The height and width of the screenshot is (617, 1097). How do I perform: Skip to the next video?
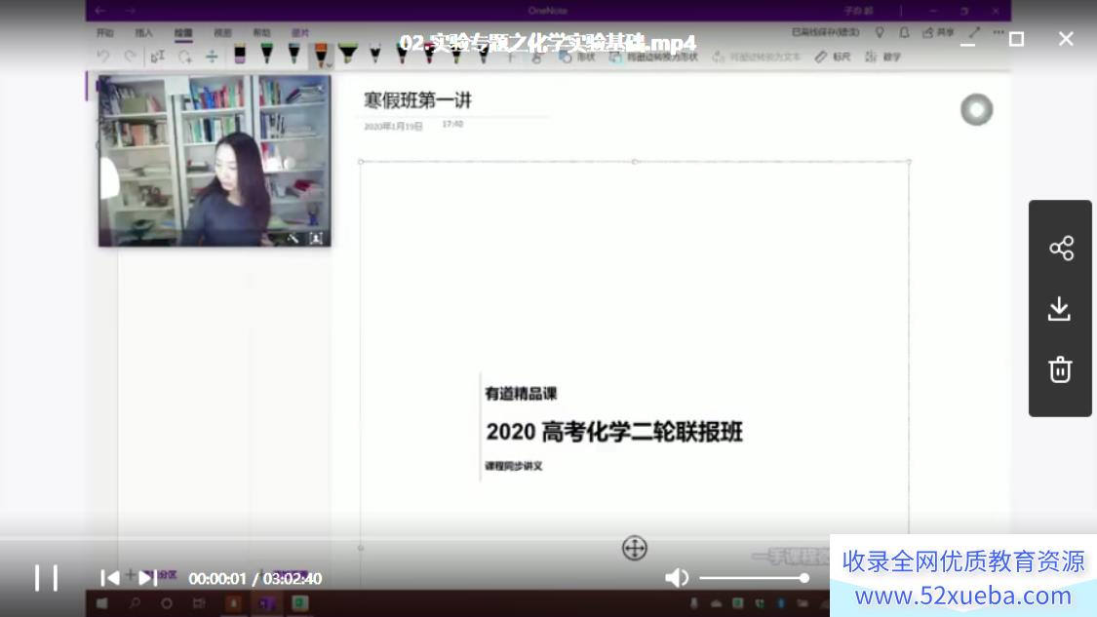[x=147, y=578]
